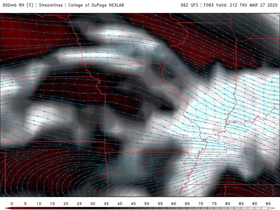Viewport: 280px width, 210px height.
Task: Select the "20" colorbar scale label
Action: click(x=66, y=204)
